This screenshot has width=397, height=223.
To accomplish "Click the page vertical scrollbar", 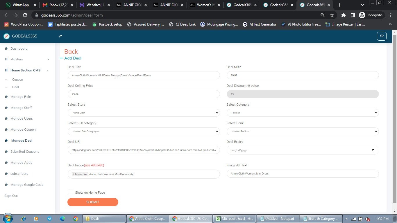I will (x=394, y=119).
